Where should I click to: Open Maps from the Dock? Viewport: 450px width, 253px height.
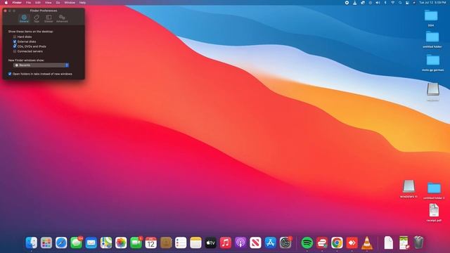(106, 242)
